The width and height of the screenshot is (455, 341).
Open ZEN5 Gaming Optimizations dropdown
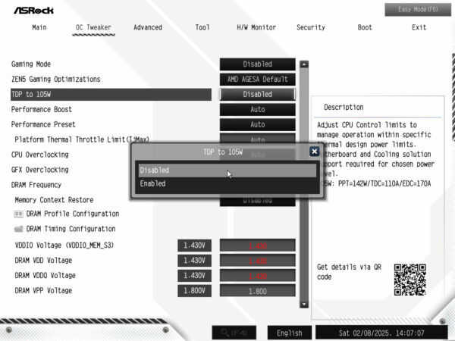point(257,80)
